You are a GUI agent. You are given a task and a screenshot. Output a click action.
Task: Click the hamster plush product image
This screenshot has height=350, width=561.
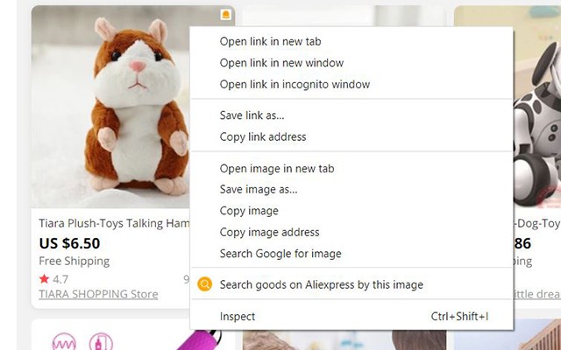[110, 107]
